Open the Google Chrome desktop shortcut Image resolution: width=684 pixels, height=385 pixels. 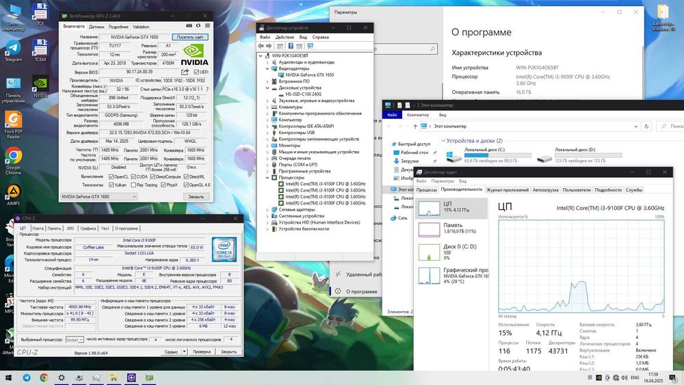(13, 161)
